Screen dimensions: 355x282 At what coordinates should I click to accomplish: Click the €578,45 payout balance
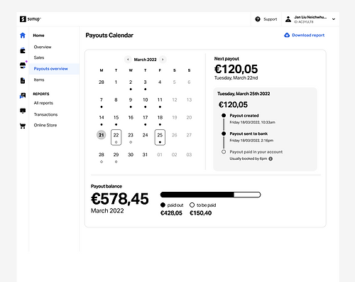point(120,199)
